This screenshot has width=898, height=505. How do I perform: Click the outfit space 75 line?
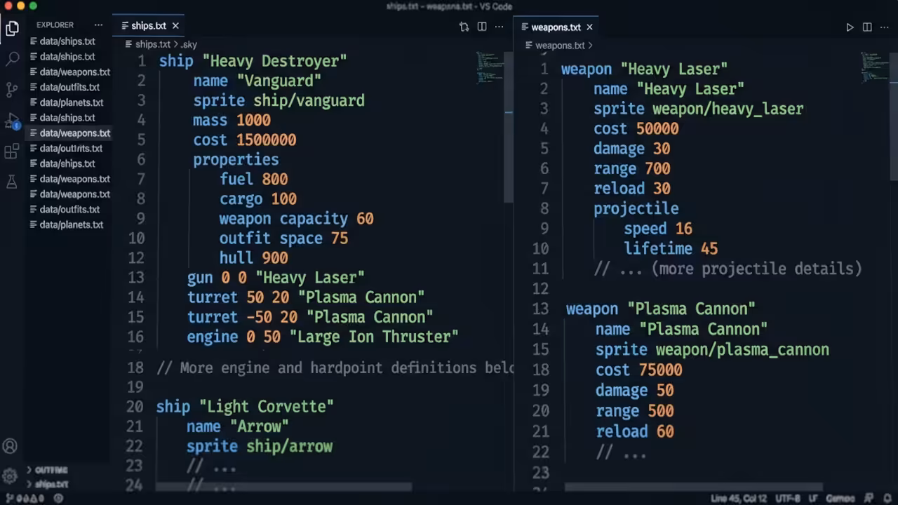coord(283,238)
